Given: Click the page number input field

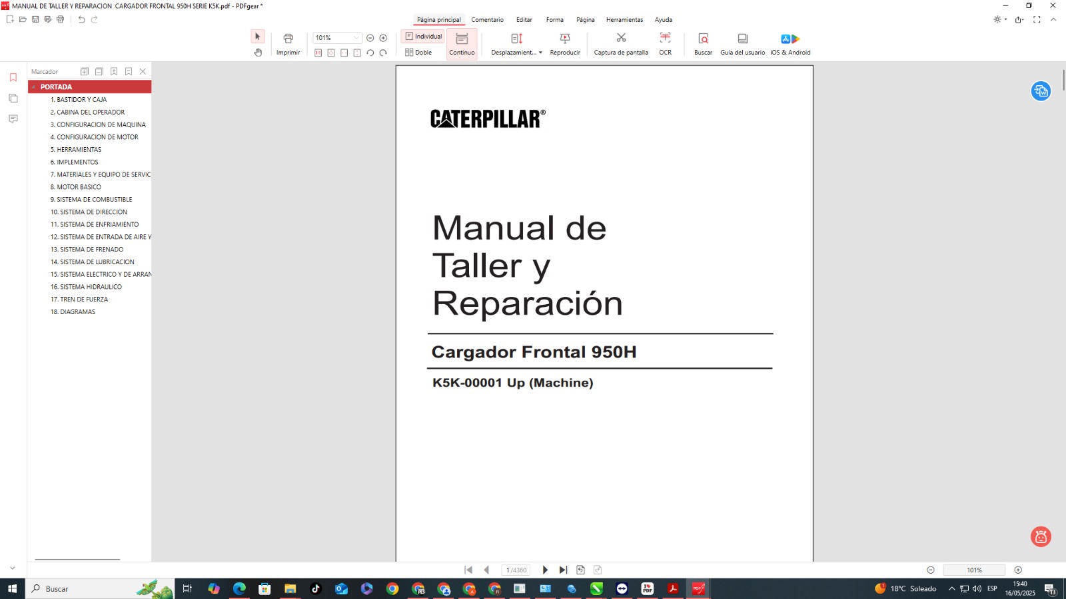Looking at the screenshot, I should (x=516, y=570).
